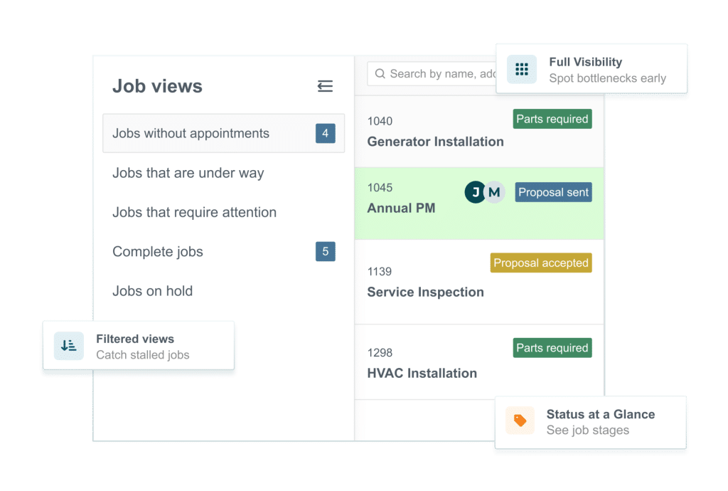
Task: Click the M avatar on Annual PM
Action: tap(495, 192)
